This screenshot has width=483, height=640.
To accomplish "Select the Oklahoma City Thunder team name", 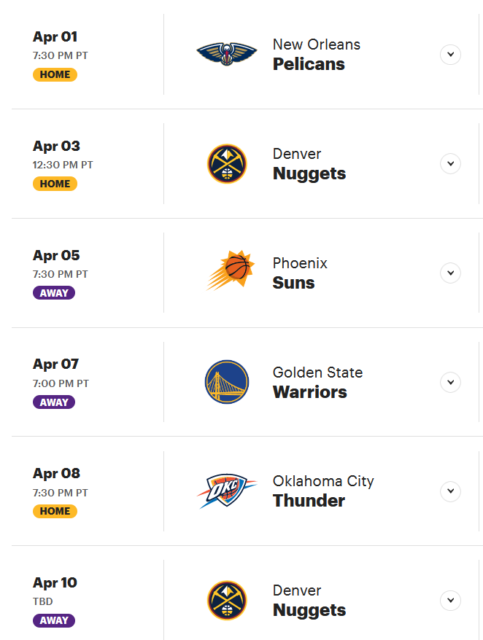I will pyautogui.click(x=323, y=491).
